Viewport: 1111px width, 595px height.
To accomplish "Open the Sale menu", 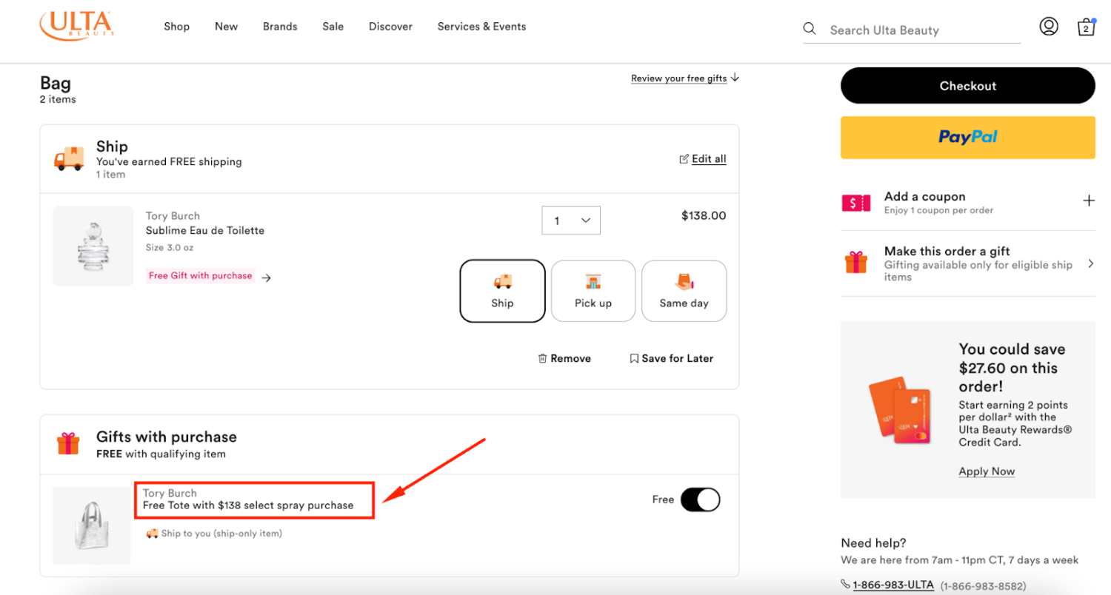I will pyautogui.click(x=333, y=27).
